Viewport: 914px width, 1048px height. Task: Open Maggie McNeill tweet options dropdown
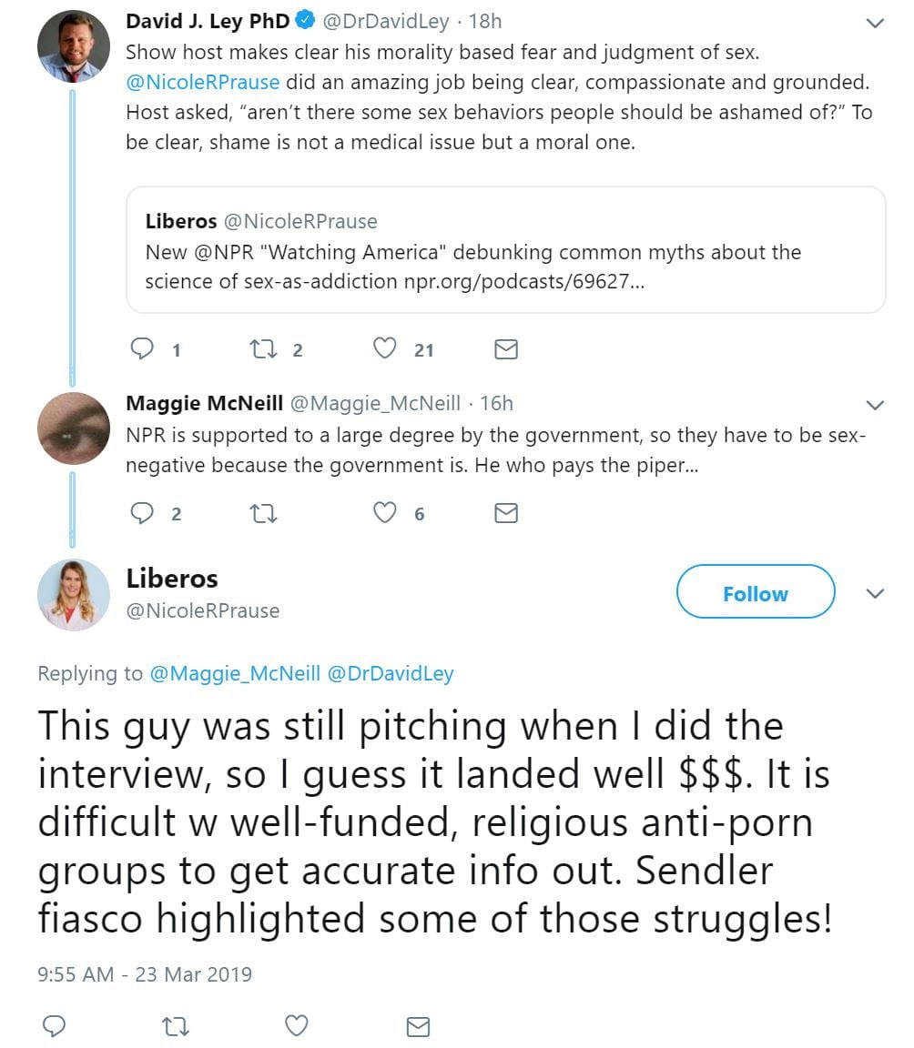click(875, 405)
